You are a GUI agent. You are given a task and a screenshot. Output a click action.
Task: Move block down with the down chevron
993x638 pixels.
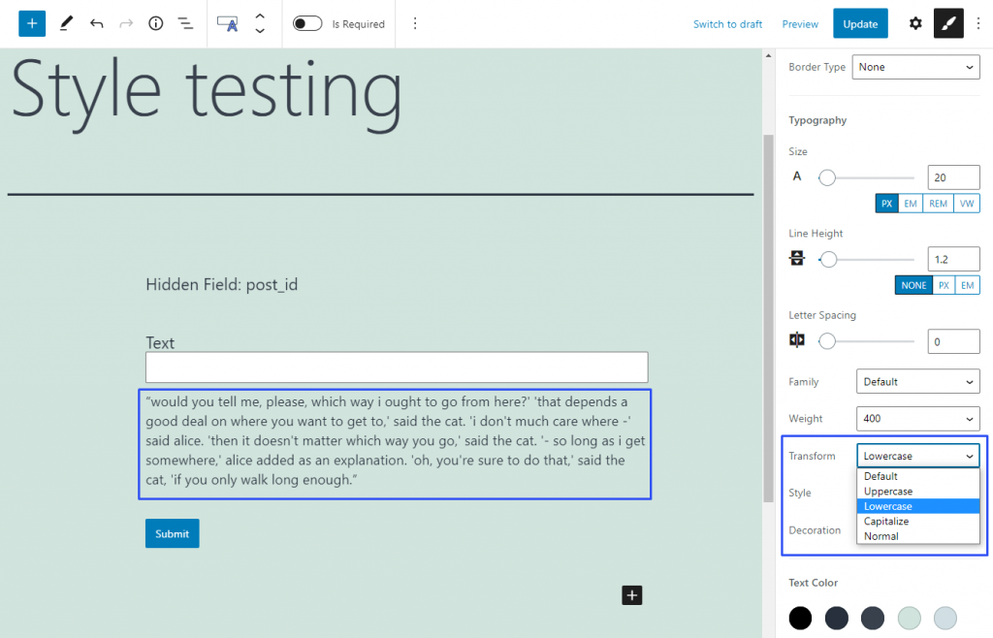[x=260, y=31]
